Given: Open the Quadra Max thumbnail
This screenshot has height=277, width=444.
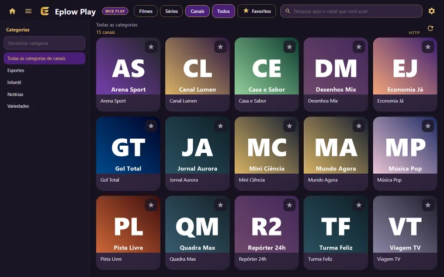Looking at the screenshot, I should pyautogui.click(x=197, y=225).
